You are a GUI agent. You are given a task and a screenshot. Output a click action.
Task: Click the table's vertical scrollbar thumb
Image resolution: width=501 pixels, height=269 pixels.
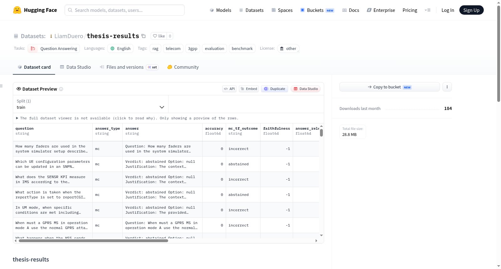321,133
